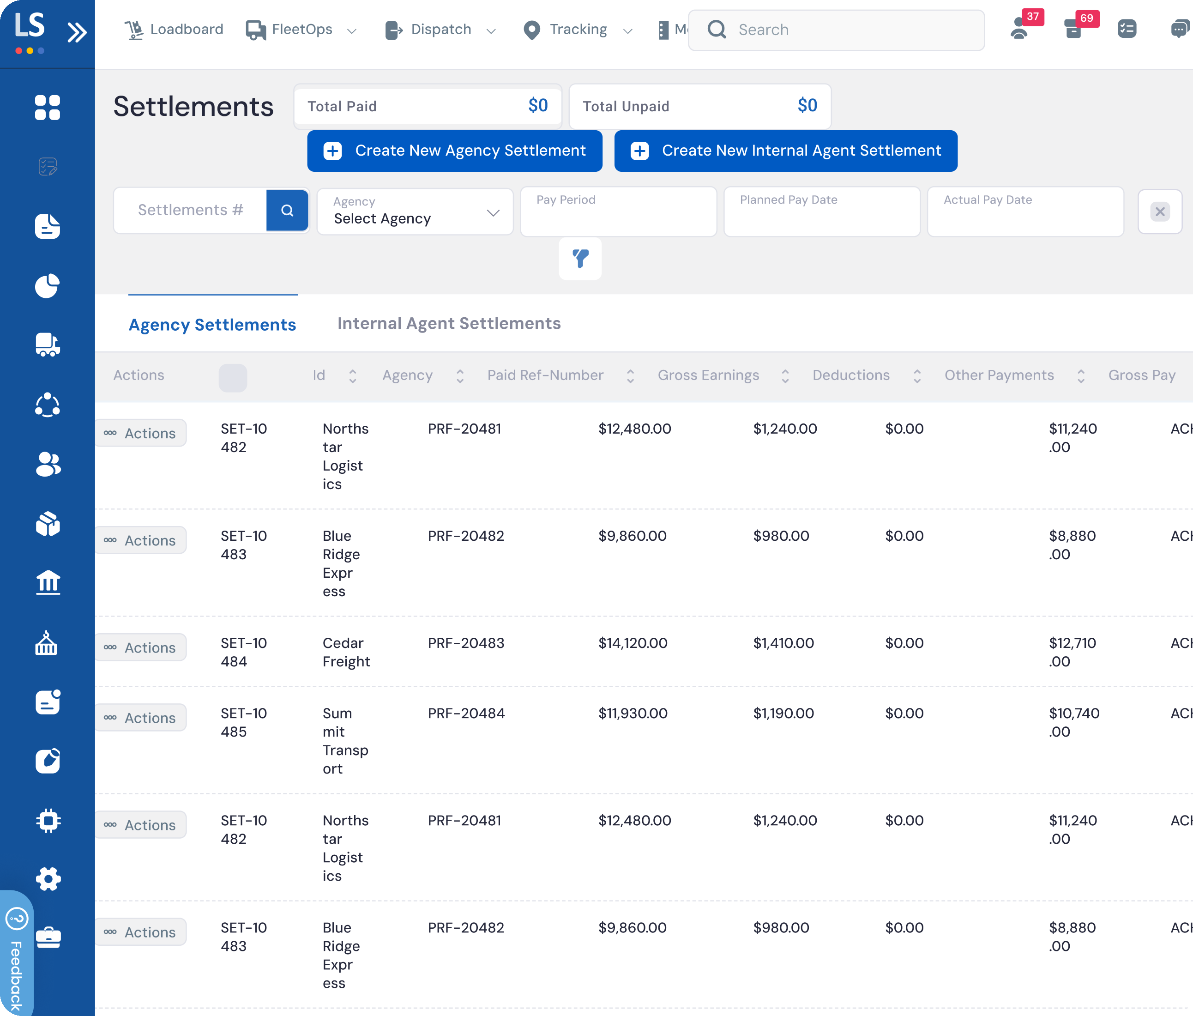Click the blue settlement search icon button
The image size is (1193, 1016).
point(287,211)
